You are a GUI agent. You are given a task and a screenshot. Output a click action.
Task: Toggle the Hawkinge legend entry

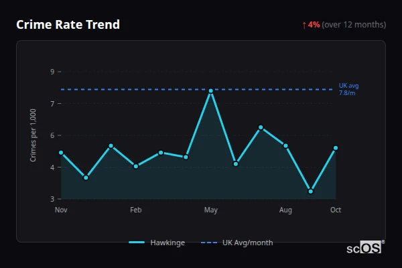tap(157, 243)
